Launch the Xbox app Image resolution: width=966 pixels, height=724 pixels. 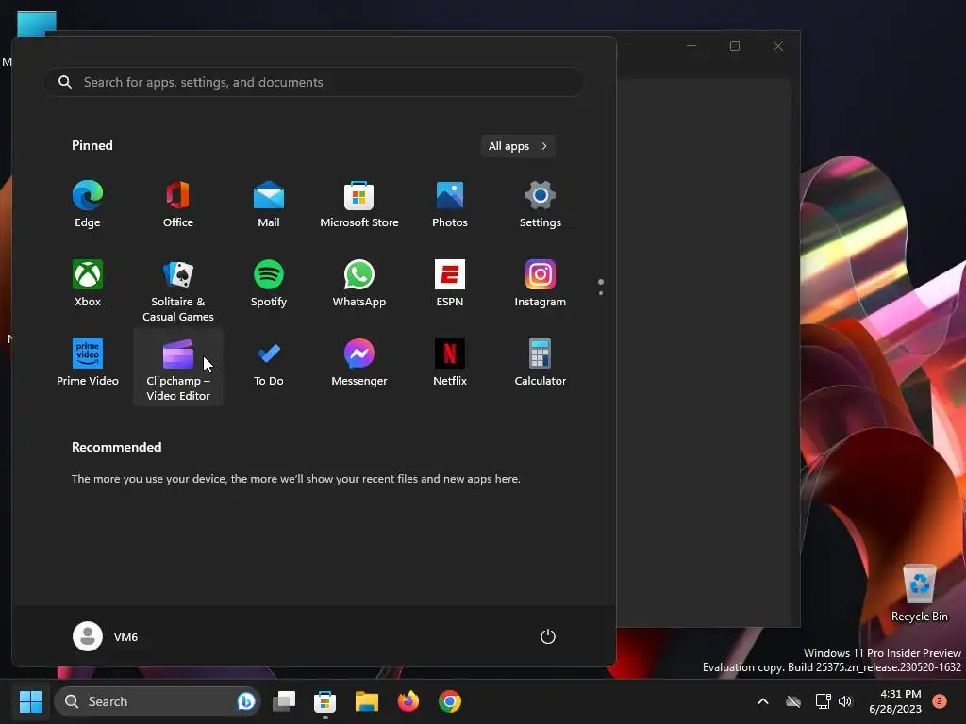pos(88,283)
